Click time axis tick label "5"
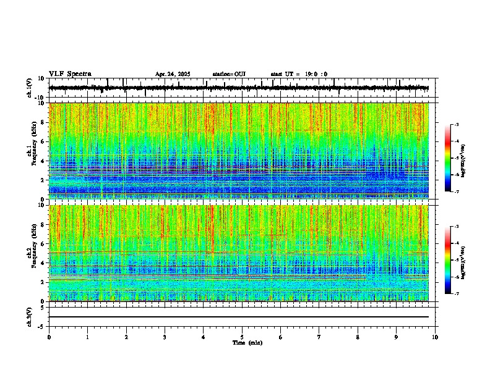The width and height of the screenshot is (490, 378). 242,337
